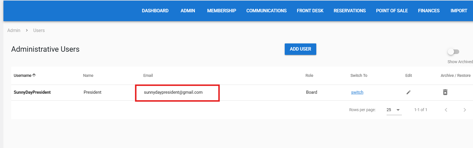Click the Admin breadcrumb link
The width and height of the screenshot is (473, 148).
14,31
